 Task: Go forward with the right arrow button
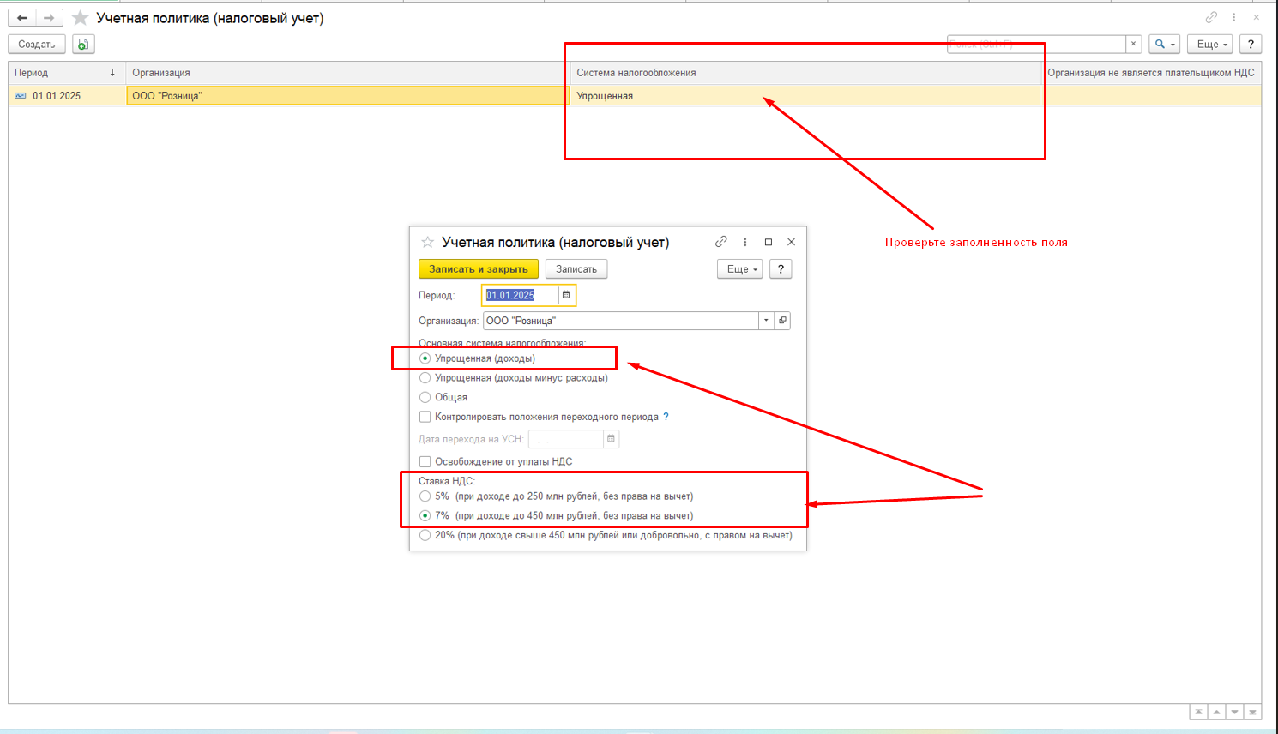(49, 18)
